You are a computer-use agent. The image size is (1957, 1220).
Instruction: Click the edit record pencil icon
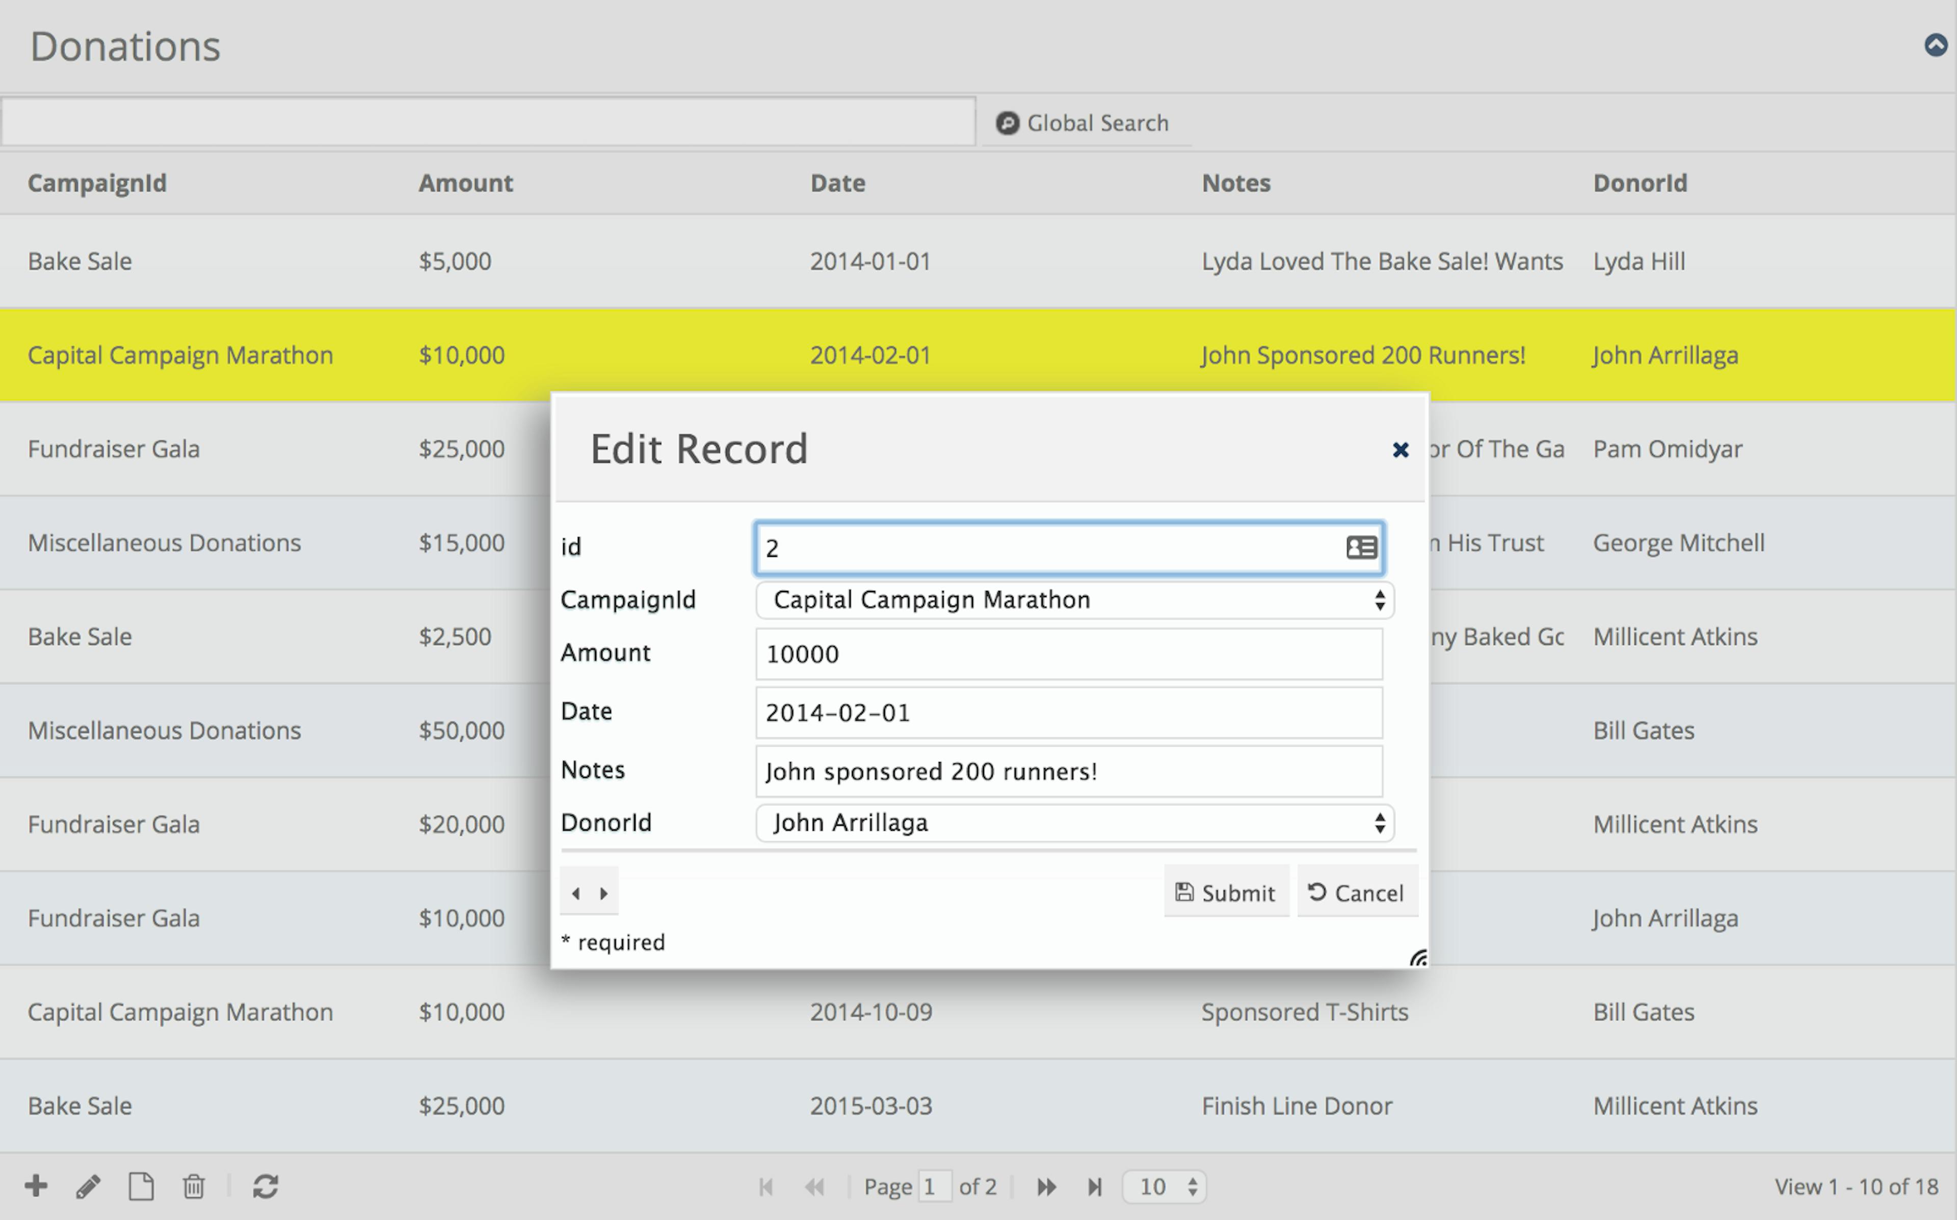point(88,1186)
